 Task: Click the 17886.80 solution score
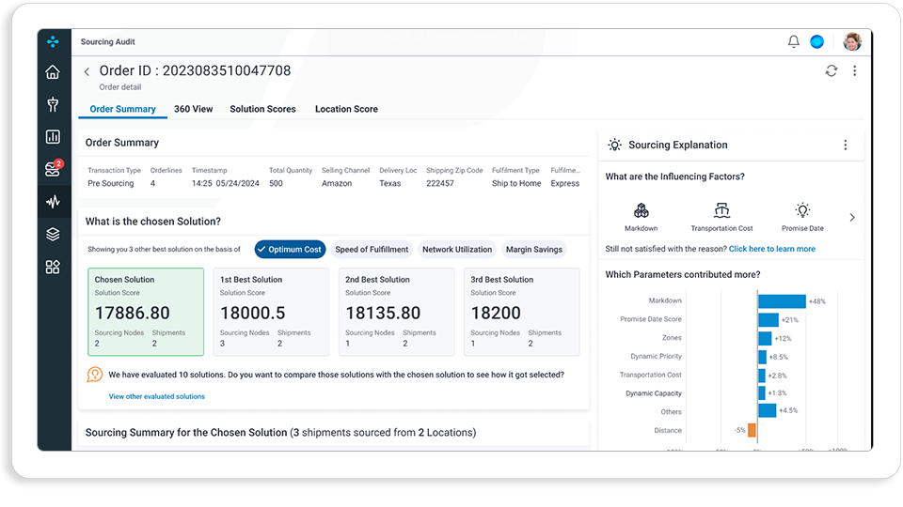133,313
